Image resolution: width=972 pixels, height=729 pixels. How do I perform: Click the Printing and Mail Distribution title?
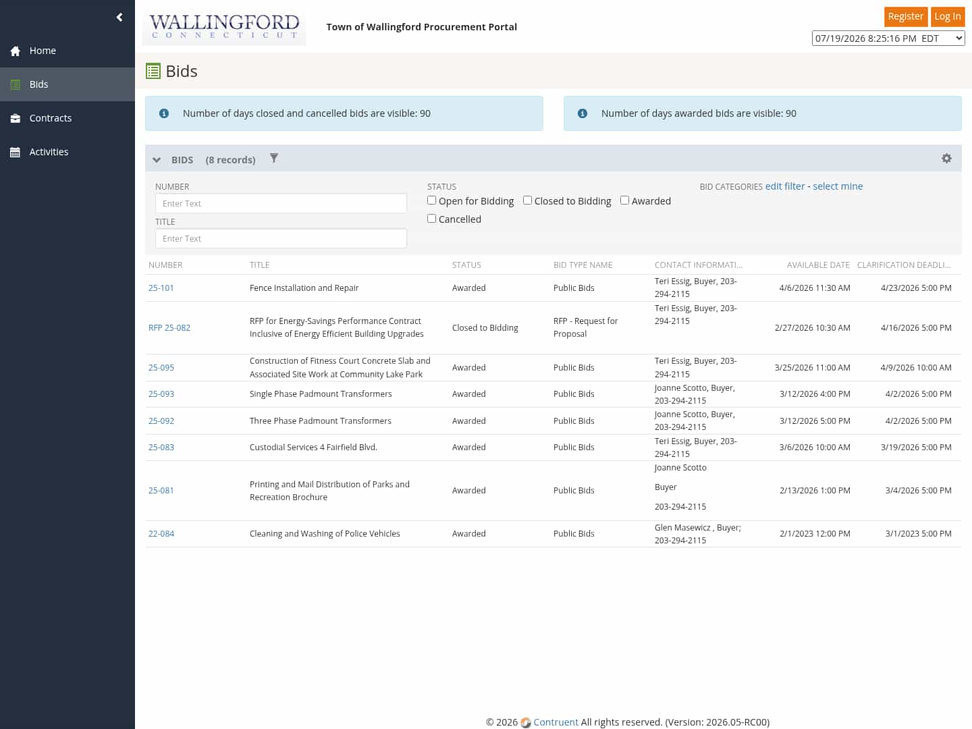point(329,490)
